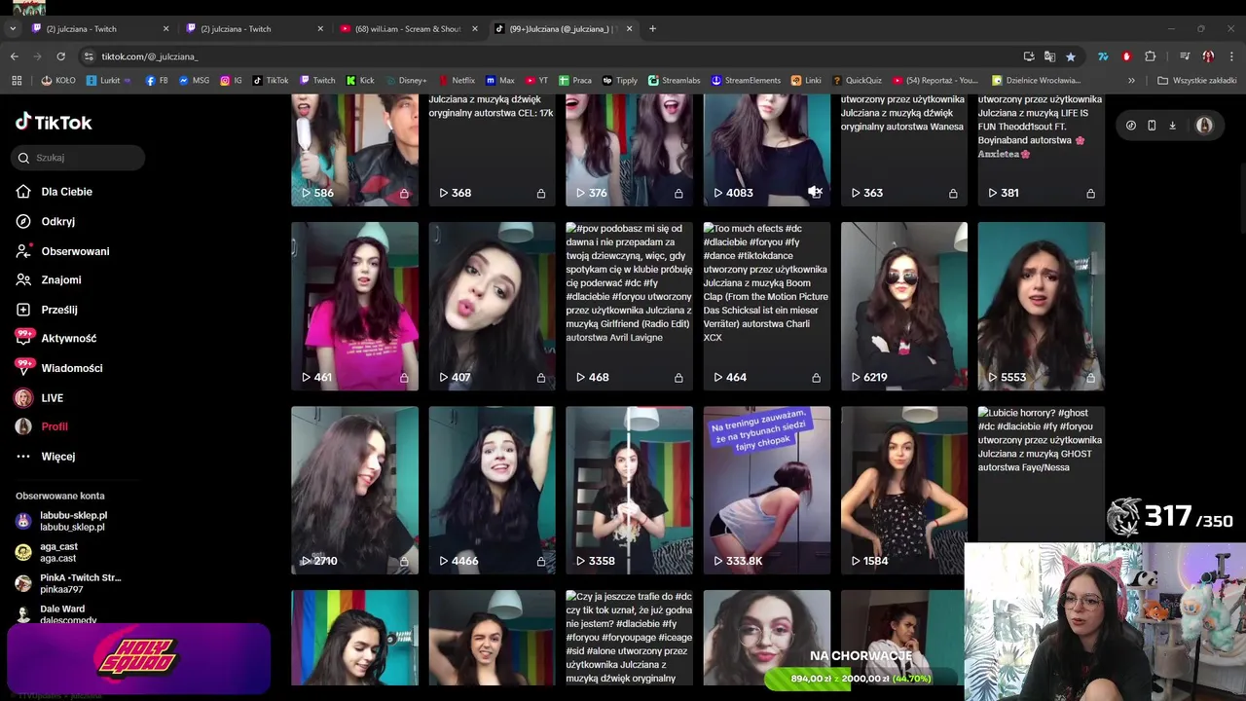
Task: Open the Dla Ciebie feed
Action: [66, 192]
